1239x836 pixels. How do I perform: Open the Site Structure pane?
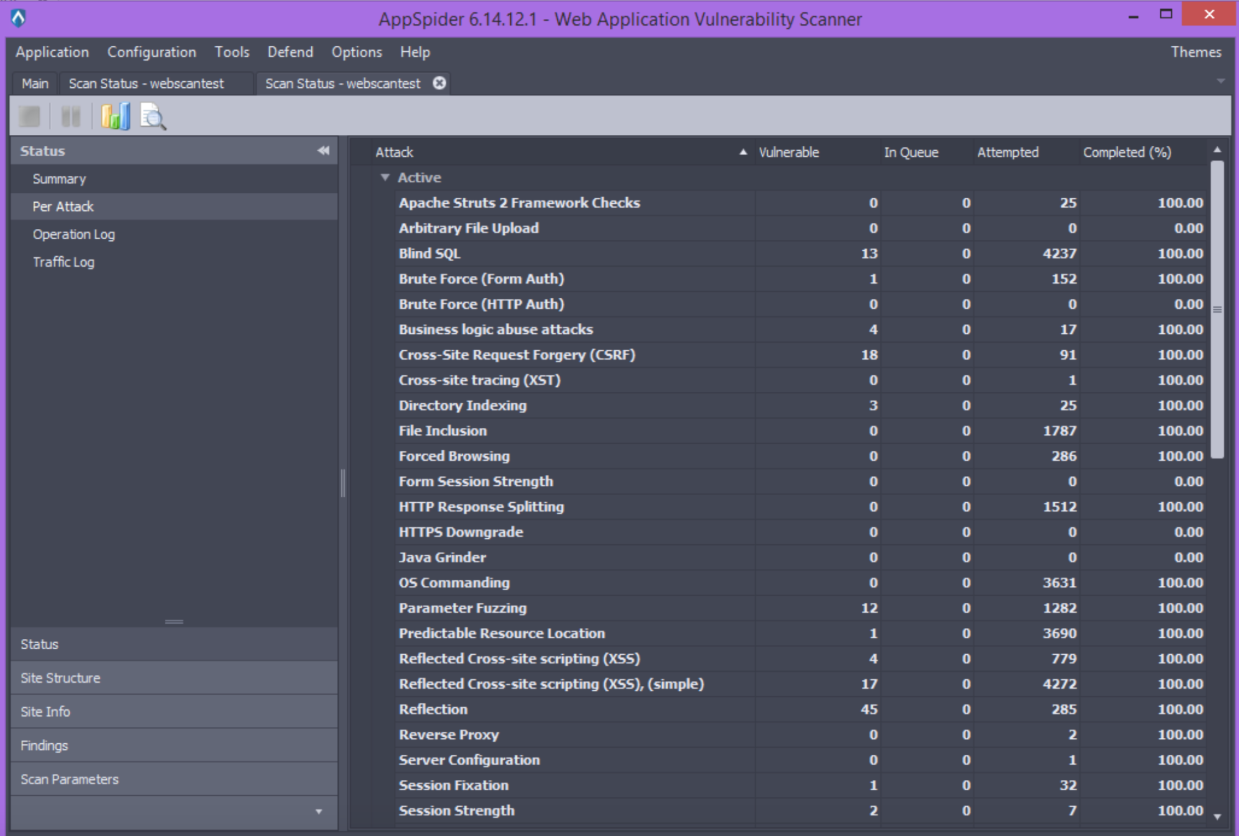click(175, 678)
